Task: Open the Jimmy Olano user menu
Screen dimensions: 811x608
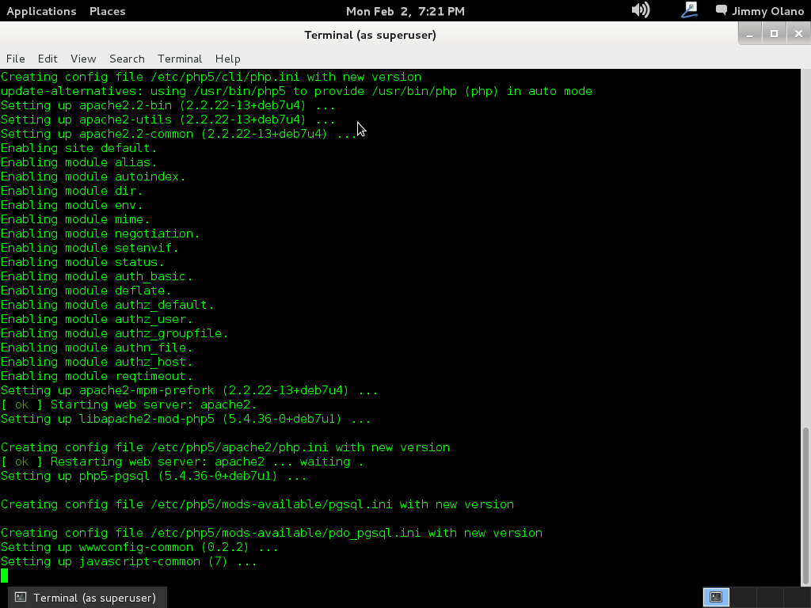Action: click(767, 11)
